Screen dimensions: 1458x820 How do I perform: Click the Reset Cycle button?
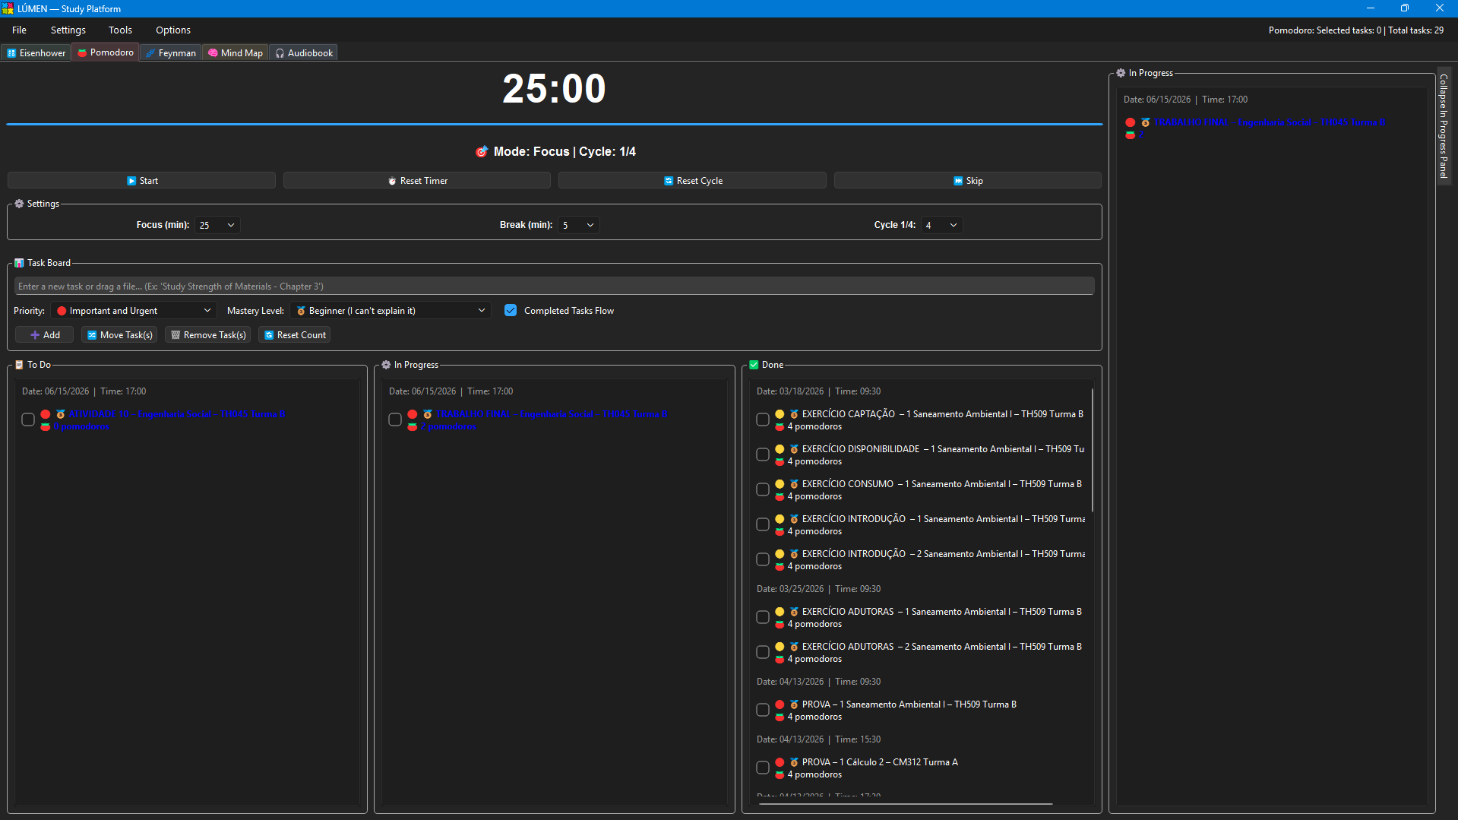[692, 180]
